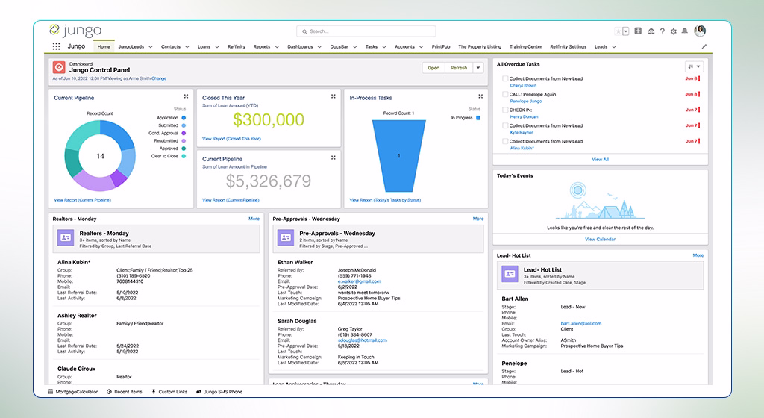Open The Property Listing tab

point(480,47)
